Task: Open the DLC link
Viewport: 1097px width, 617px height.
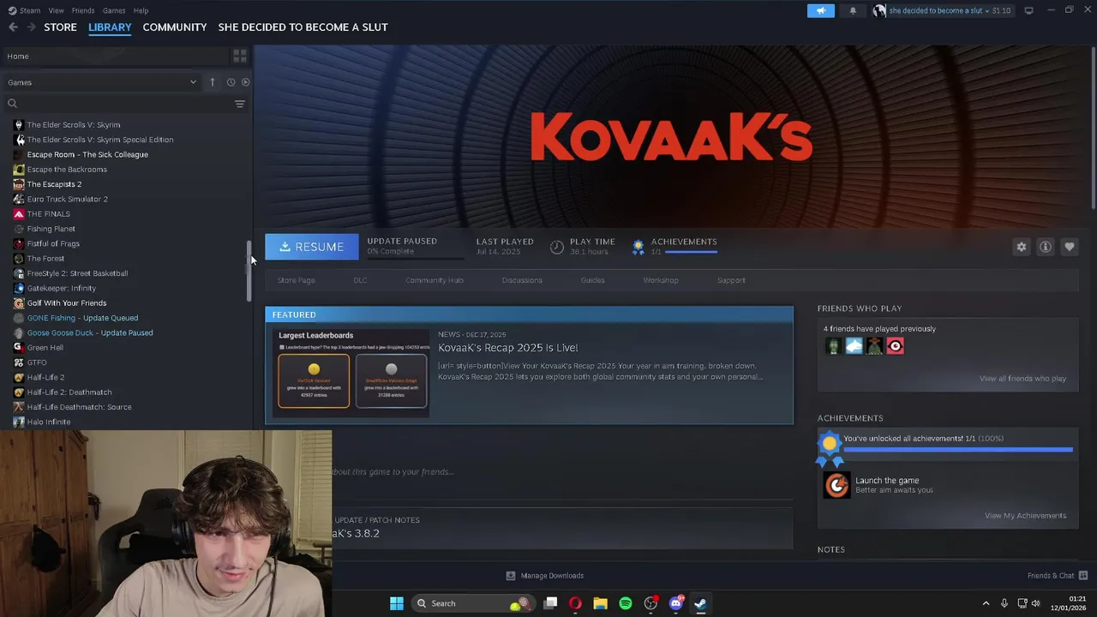Action: click(360, 280)
